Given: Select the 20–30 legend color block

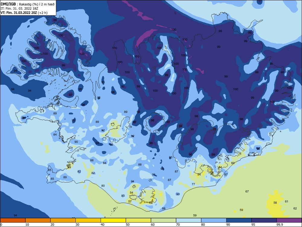Looking at the screenshot, I should [x=63, y=220].
